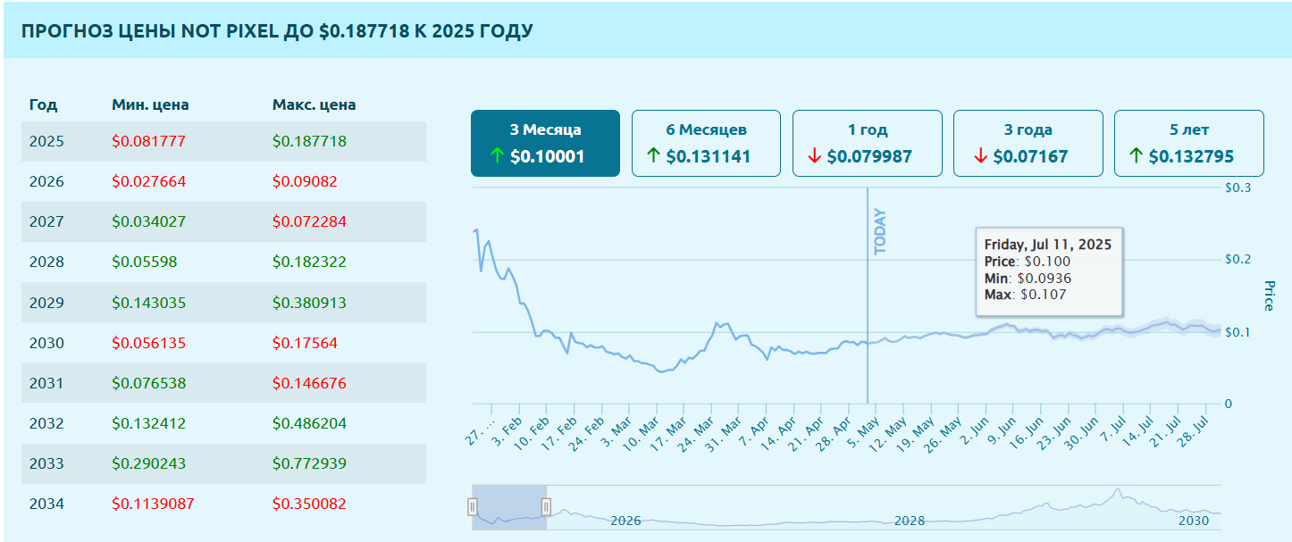
Task: Click the 2028 label in navigator
Action: pyautogui.click(x=910, y=521)
